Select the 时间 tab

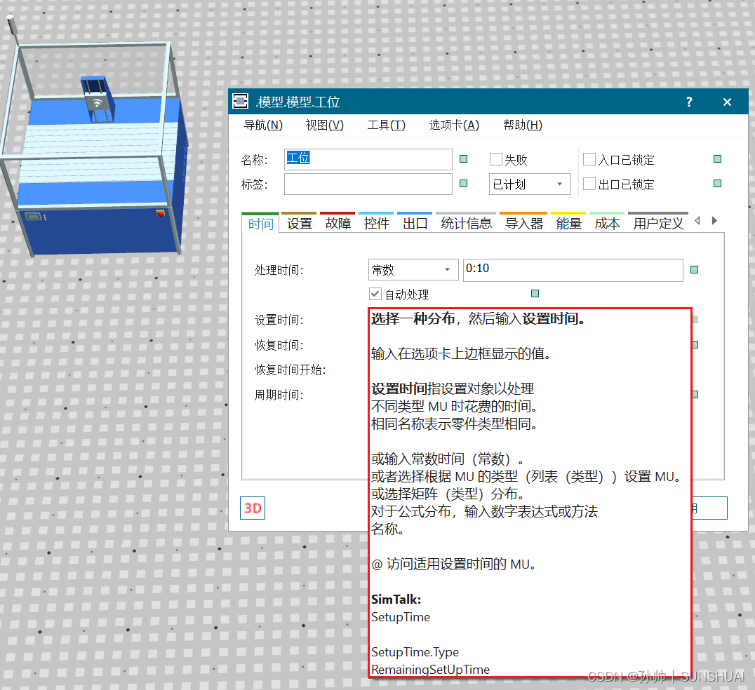click(260, 223)
